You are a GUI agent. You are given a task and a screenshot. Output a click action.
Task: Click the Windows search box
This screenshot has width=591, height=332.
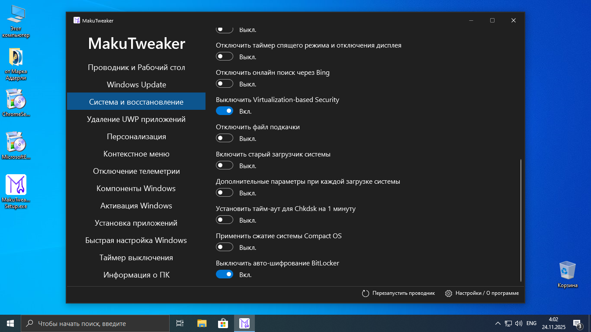95,323
